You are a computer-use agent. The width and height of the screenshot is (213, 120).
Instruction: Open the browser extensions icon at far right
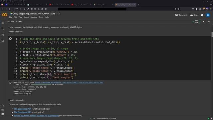(211, 9)
